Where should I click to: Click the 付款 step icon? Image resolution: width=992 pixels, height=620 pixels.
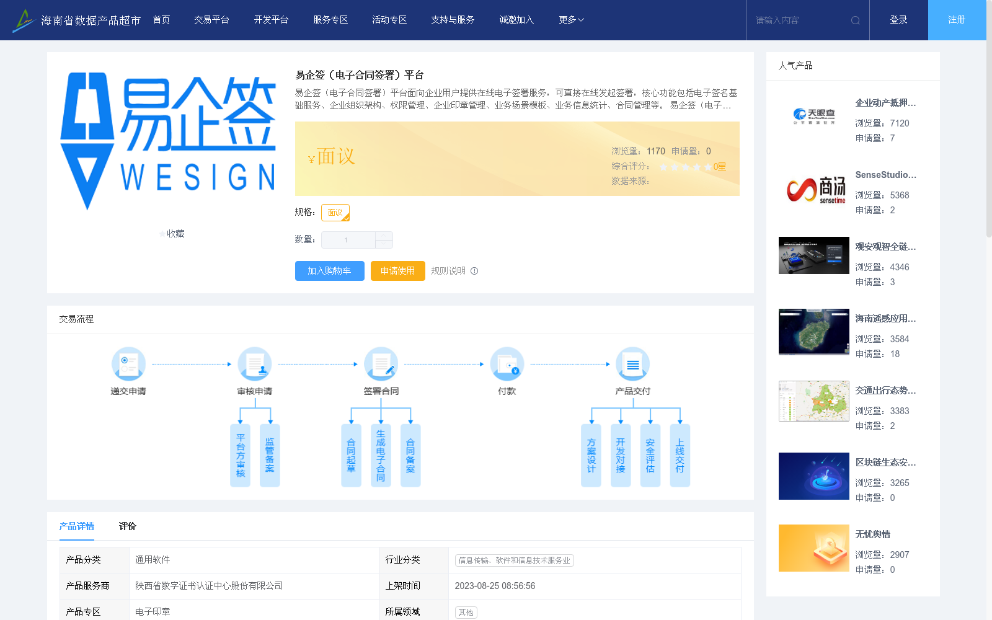[x=507, y=364]
